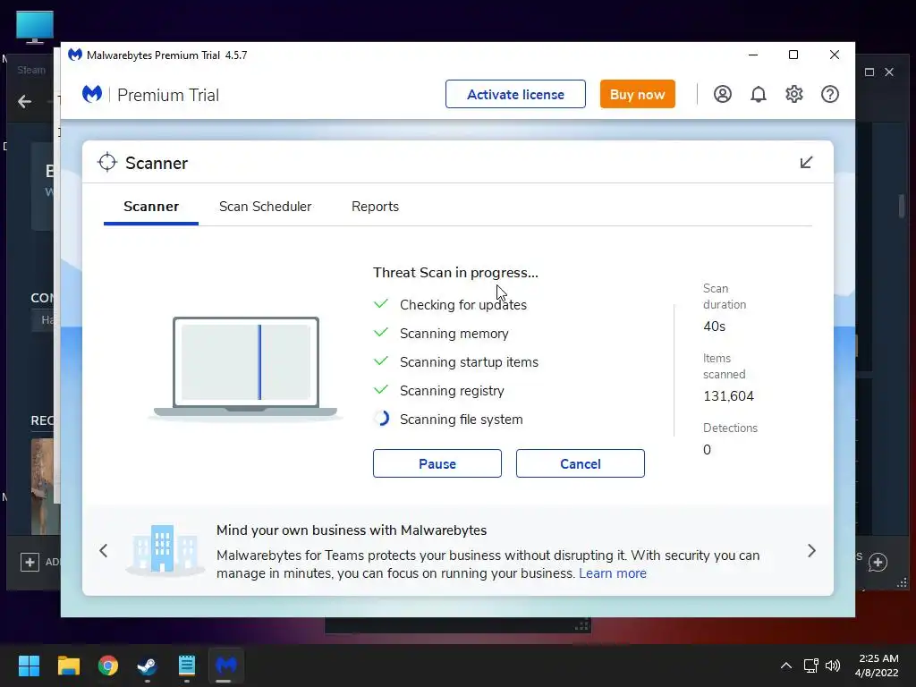The image size is (916, 687).
Task: Click the 'Scanning registry' step
Action: (x=452, y=390)
